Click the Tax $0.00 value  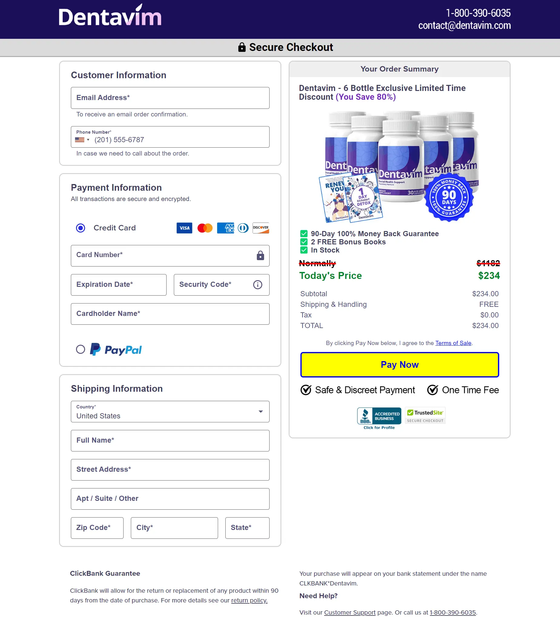coord(489,315)
